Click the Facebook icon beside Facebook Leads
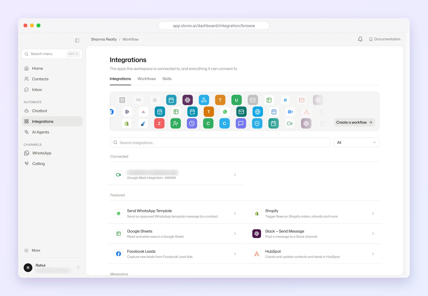 [119, 254]
